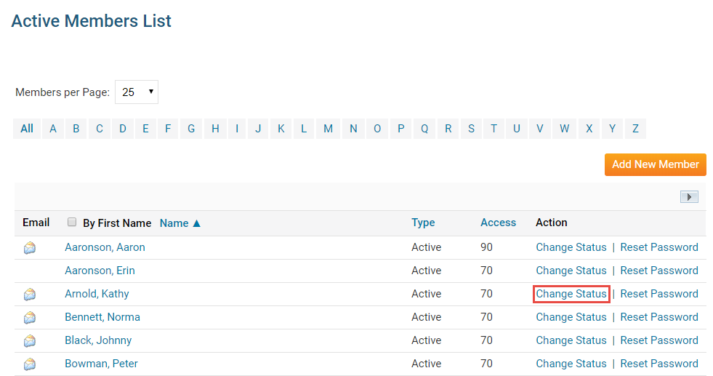Image resolution: width=713 pixels, height=376 pixels.
Task: Change Status for Arnold, Kathy
Action: (x=571, y=294)
